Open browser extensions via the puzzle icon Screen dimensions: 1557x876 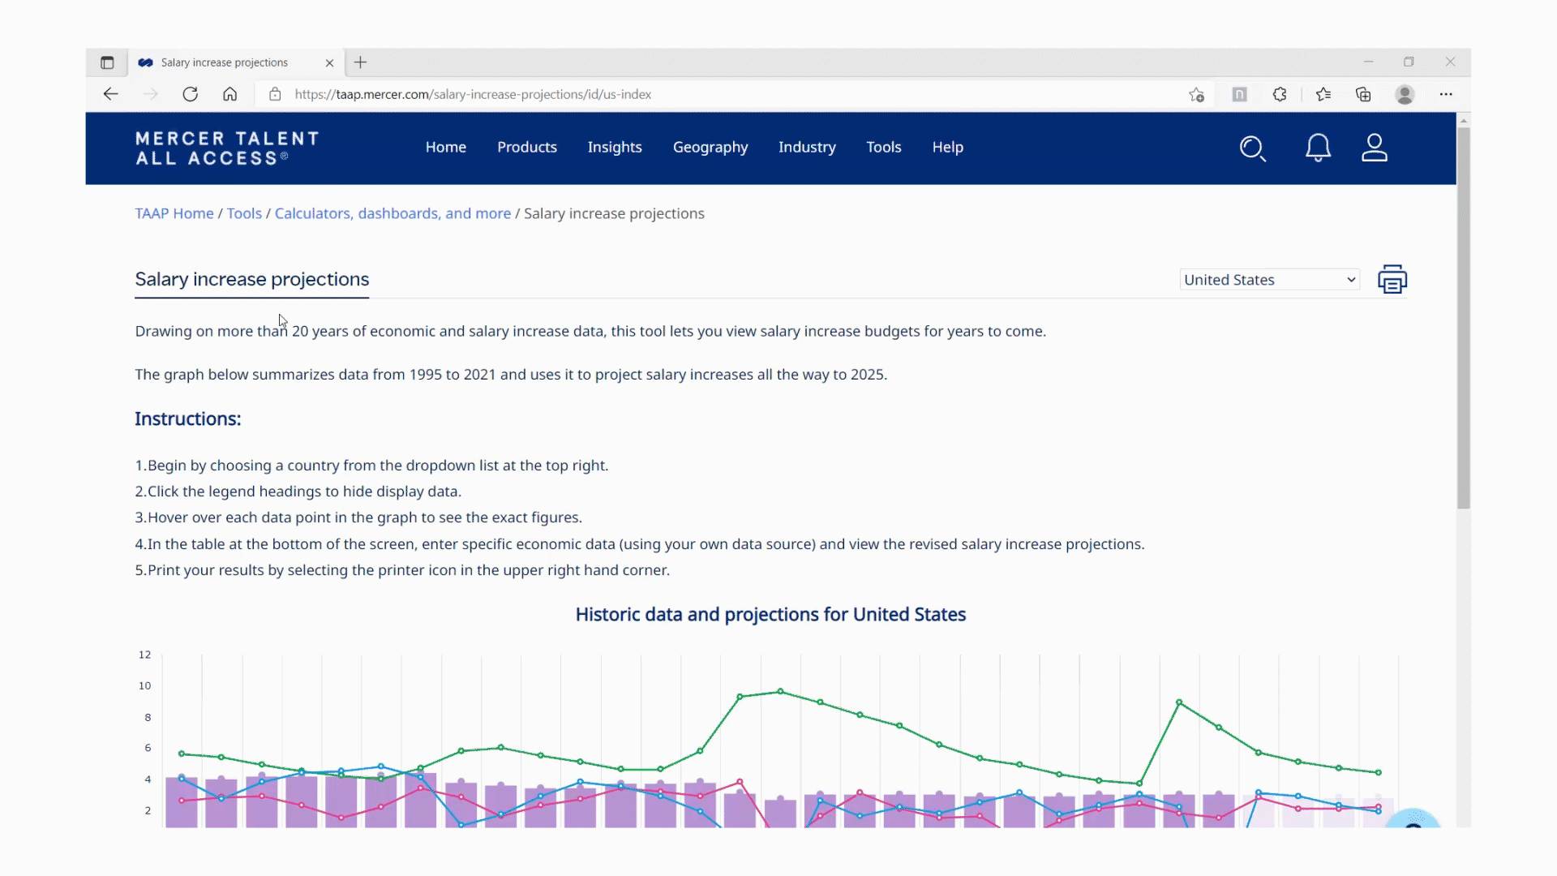pyautogui.click(x=1280, y=94)
